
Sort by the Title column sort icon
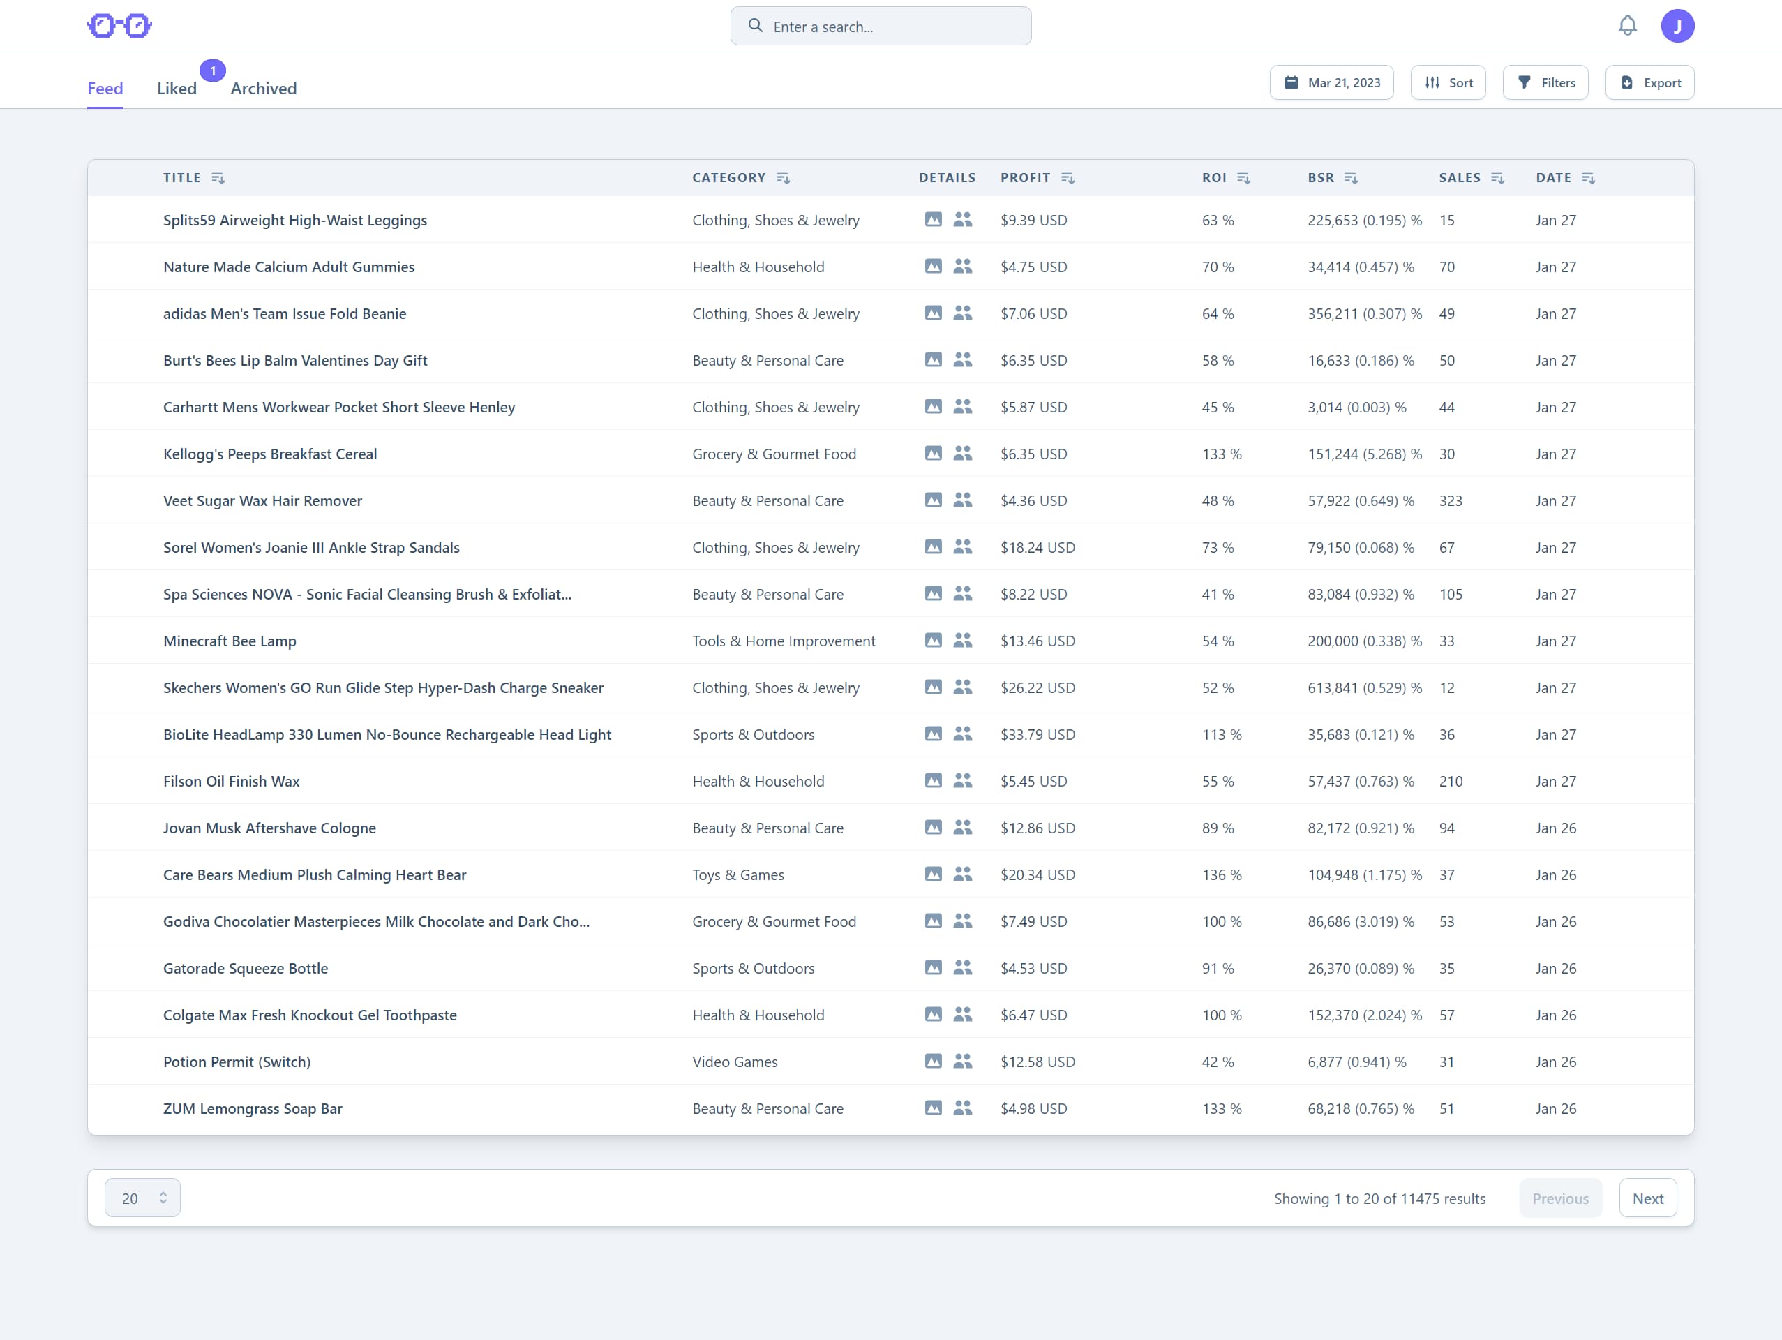pyautogui.click(x=218, y=178)
